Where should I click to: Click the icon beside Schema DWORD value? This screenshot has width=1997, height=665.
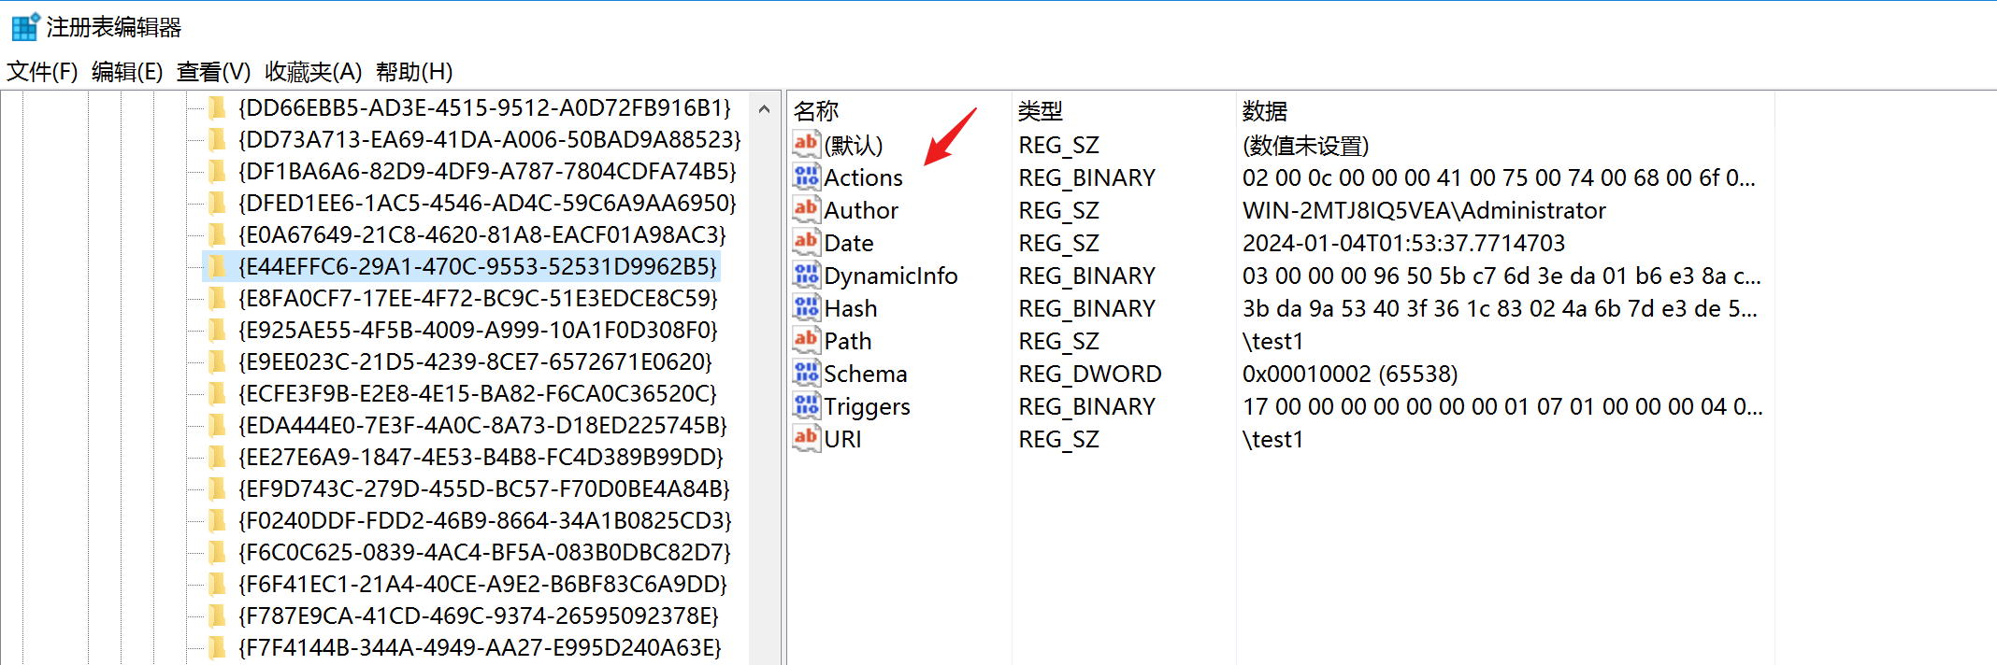pos(806,373)
